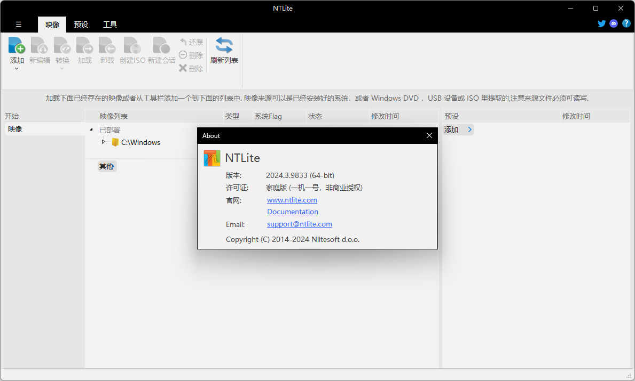The image size is (635, 381).
Task: Minimize the NTLite window
Action: pyautogui.click(x=570, y=8)
